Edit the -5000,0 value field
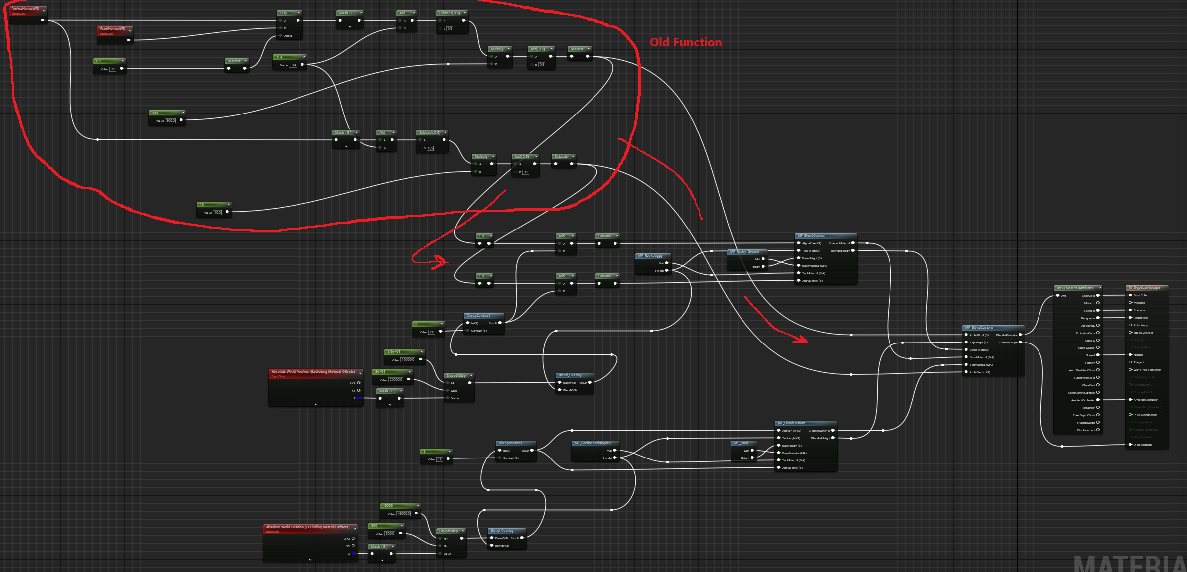The width and height of the screenshot is (1187, 572). pyautogui.click(x=404, y=514)
